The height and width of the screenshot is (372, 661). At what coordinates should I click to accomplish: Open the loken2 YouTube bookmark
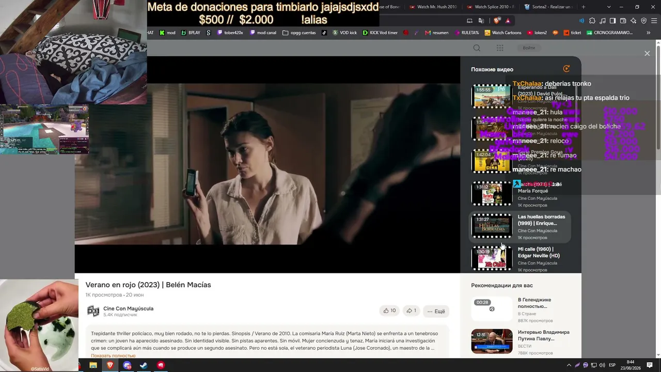537,33
